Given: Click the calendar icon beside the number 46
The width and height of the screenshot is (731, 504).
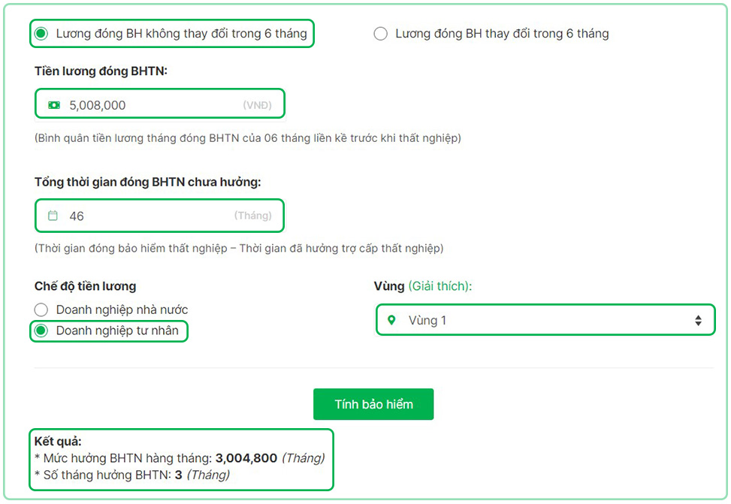Looking at the screenshot, I should click(x=53, y=215).
